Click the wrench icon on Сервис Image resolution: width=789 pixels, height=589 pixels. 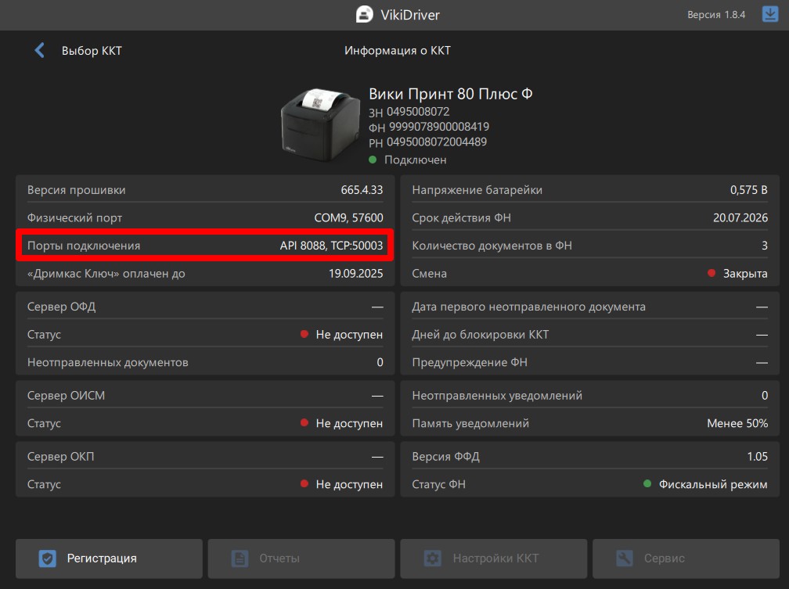pos(624,558)
